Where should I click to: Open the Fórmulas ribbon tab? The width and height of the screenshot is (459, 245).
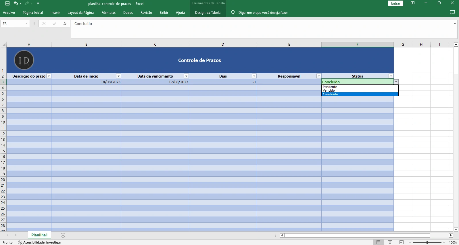(x=108, y=13)
